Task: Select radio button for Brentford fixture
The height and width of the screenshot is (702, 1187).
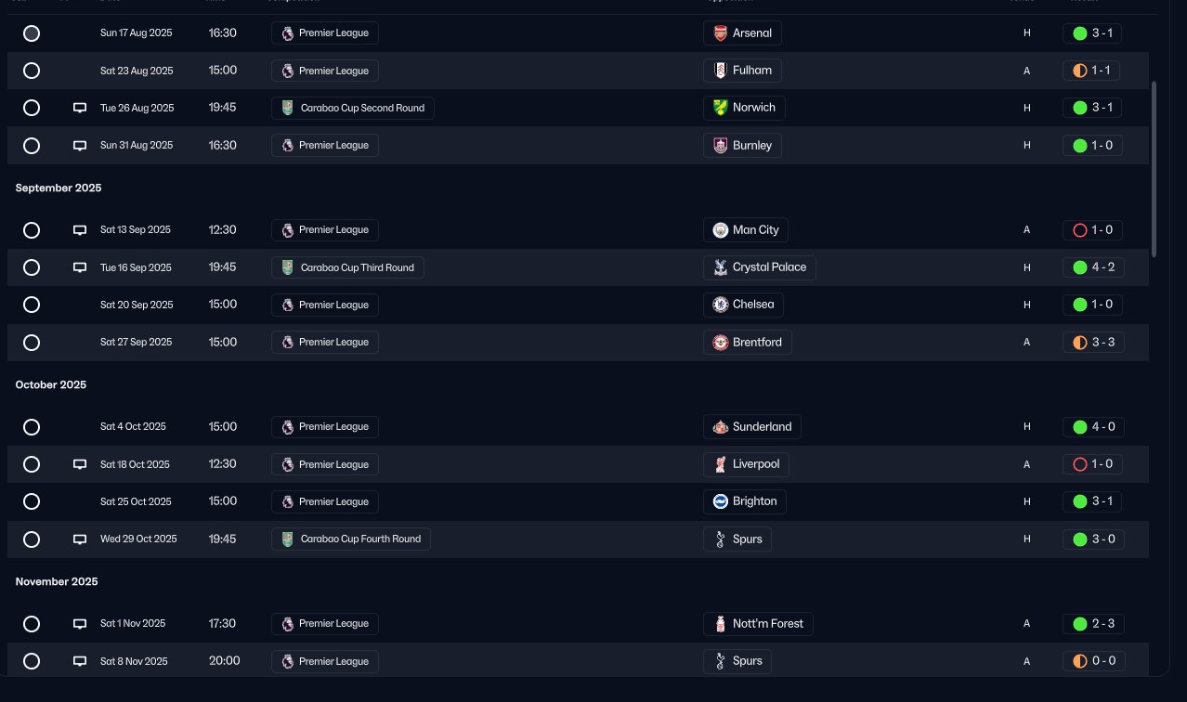Action: tap(32, 343)
